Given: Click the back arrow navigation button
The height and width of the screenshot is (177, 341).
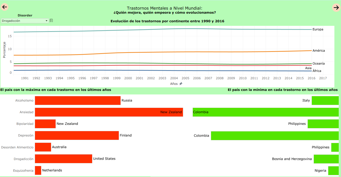Looking at the screenshot, I should (x=5, y=7).
